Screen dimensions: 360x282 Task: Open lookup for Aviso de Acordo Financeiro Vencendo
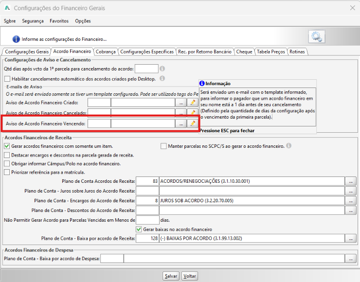click(x=181, y=123)
